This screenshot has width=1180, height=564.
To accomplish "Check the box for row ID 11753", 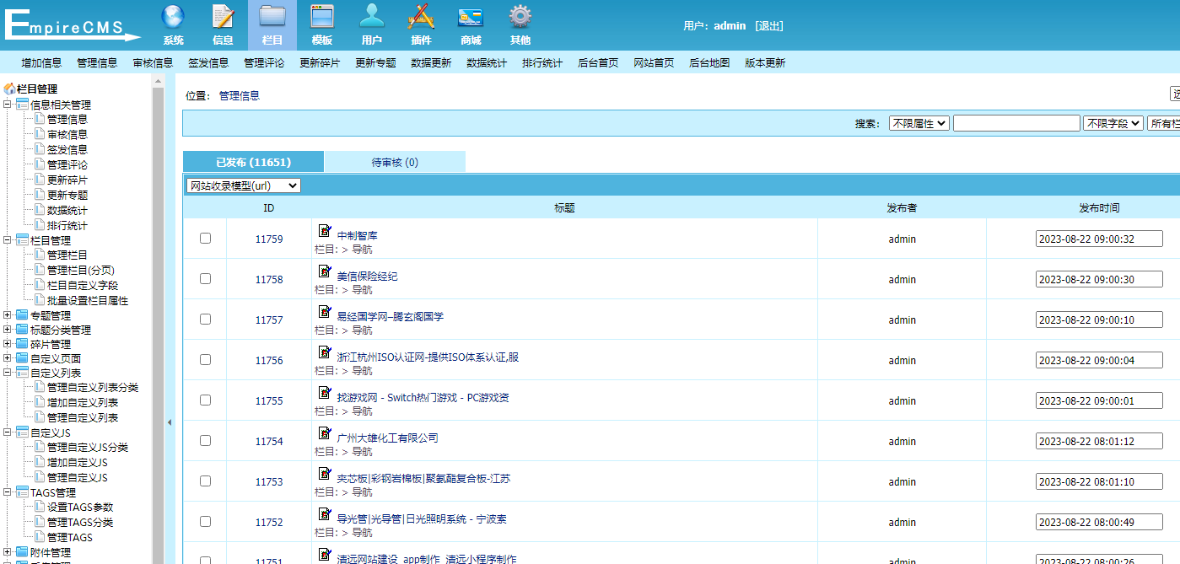I will pos(205,481).
